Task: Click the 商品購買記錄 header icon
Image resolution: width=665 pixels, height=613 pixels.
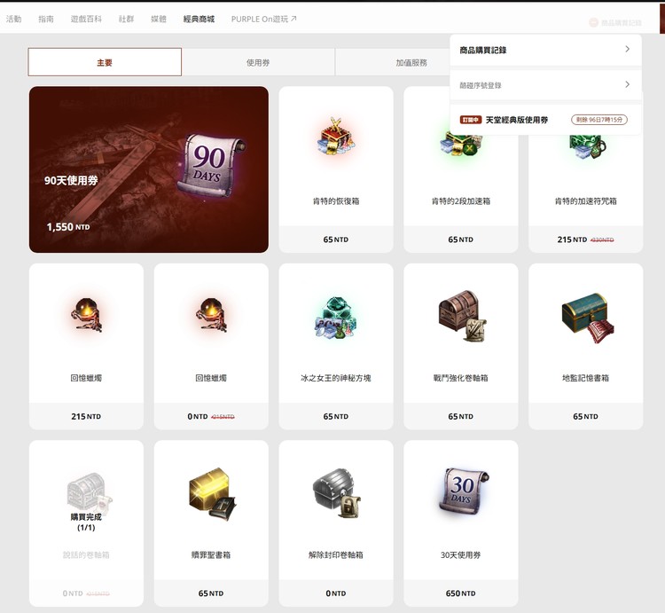Action: click(594, 22)
